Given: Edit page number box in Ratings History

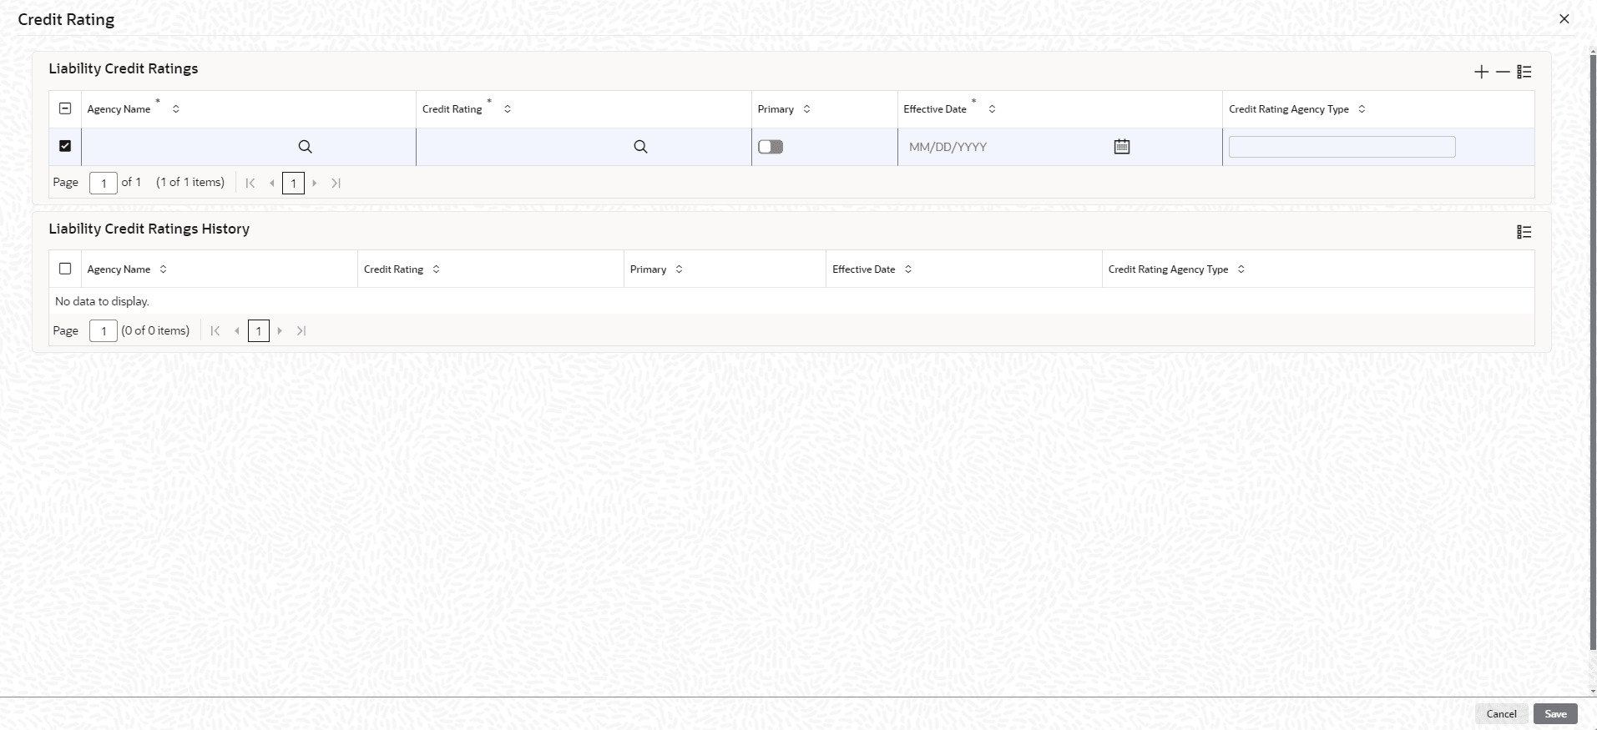Looking at the screenshot, I should tap(104, 331).
